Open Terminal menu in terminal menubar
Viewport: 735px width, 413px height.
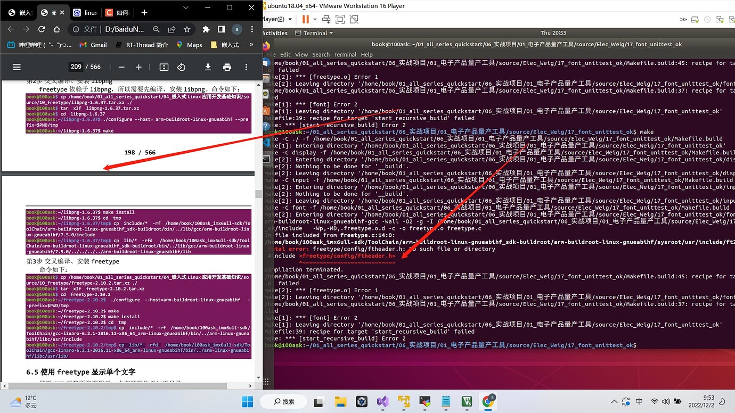[345, 54]
